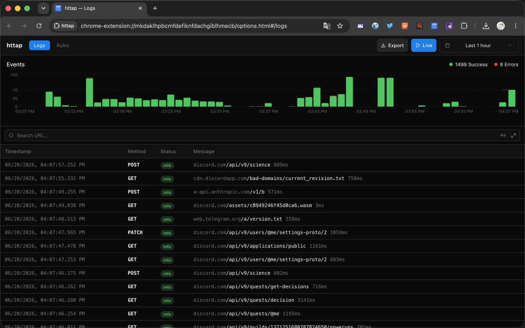Select the httap — Logs browser tab
Viewport: 525px width, 328px height.
pos(99,8)
